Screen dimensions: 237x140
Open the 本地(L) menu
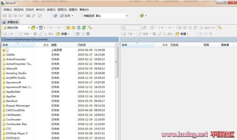8,10
